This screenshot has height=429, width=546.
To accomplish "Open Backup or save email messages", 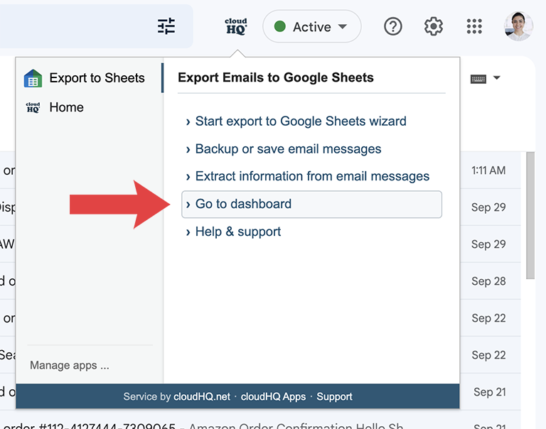I will click(x=288, y=149).
